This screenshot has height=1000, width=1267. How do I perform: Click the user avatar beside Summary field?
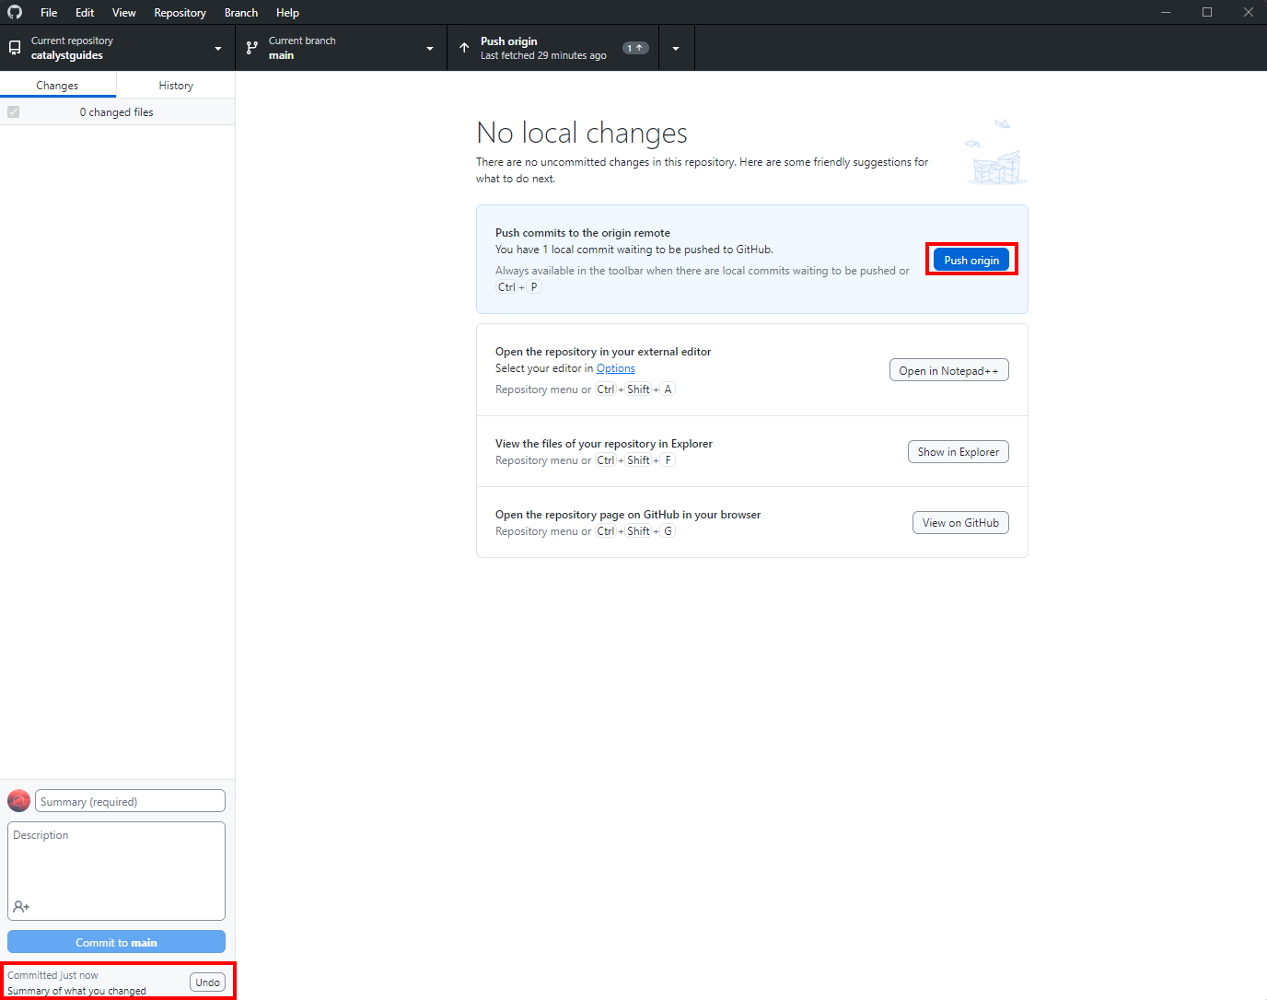click(x=18, y=801)
